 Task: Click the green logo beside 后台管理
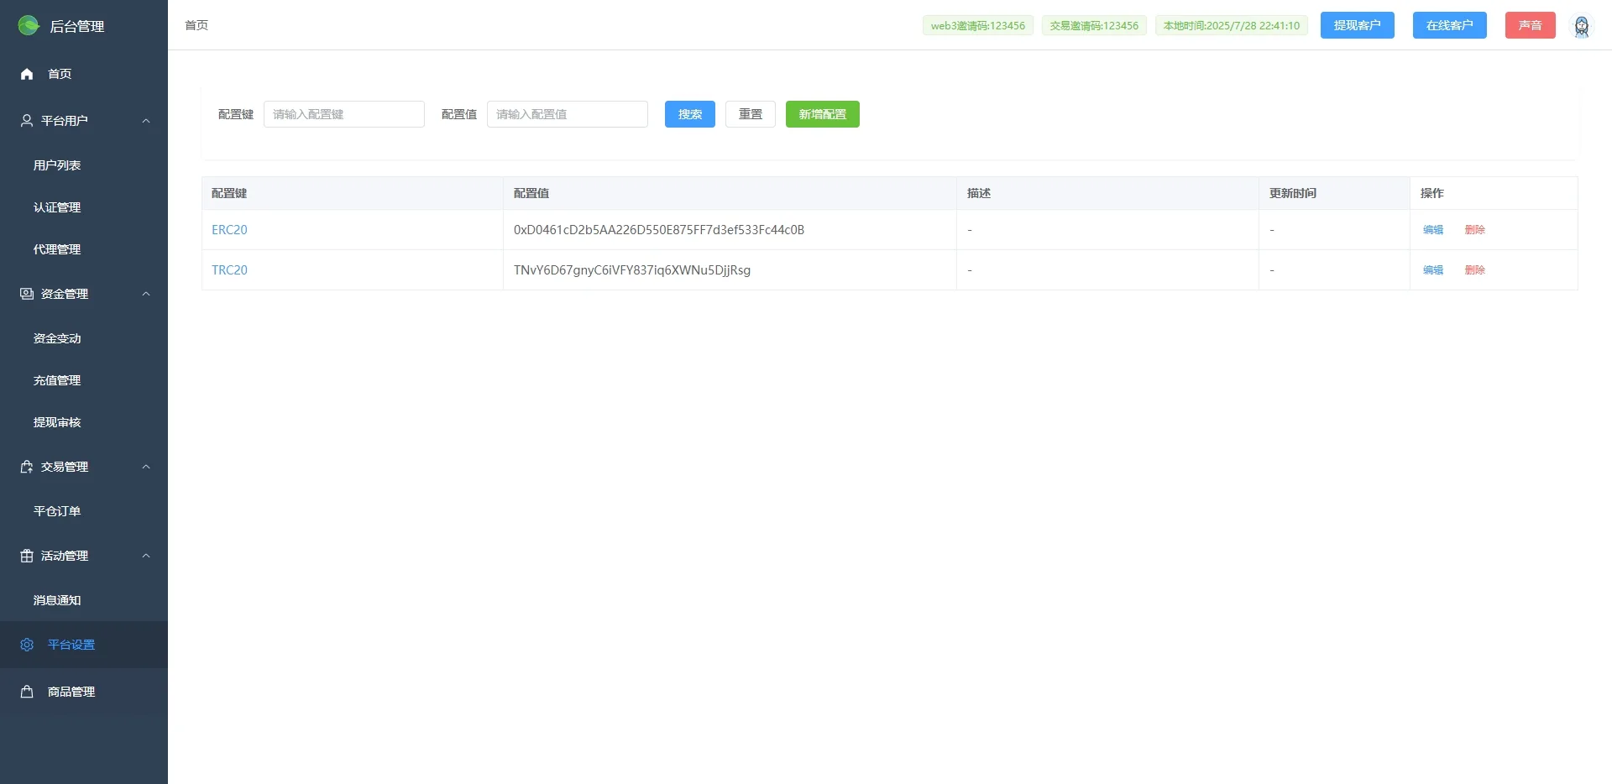point(28,25)
